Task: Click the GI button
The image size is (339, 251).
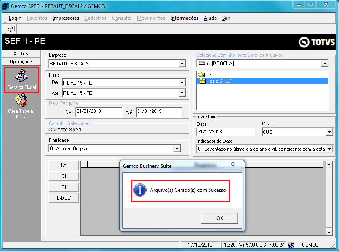Action: (x=63, y=176)
